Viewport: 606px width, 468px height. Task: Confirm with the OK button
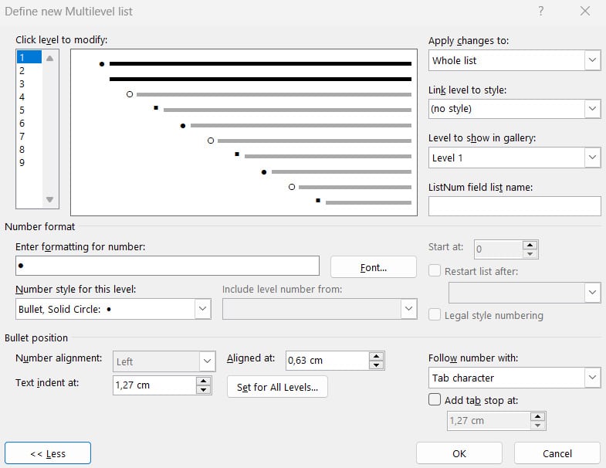tap(459, 453)
